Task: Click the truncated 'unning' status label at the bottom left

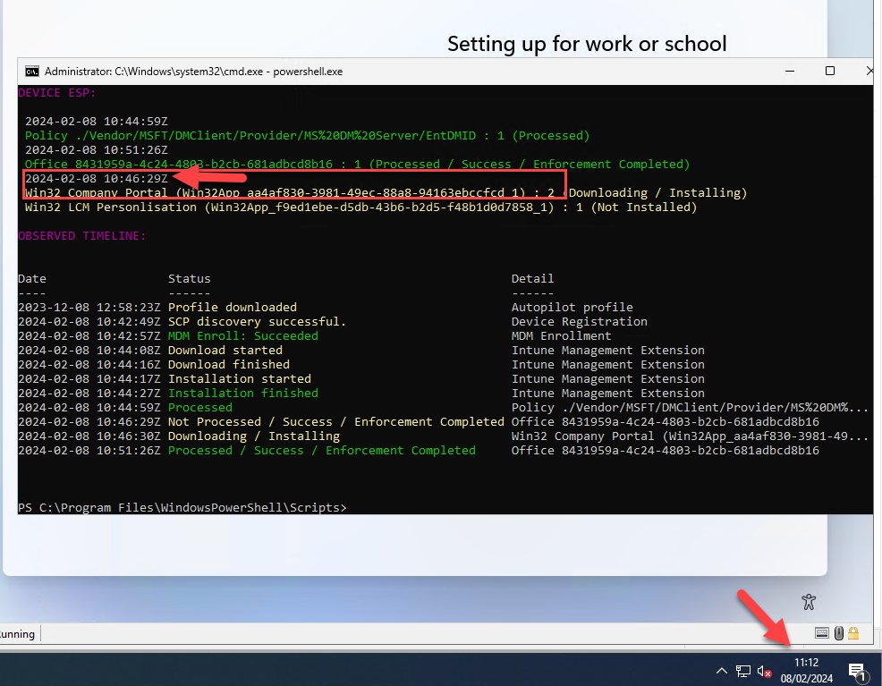Action: pyautogui.click(x=17, y=634)
